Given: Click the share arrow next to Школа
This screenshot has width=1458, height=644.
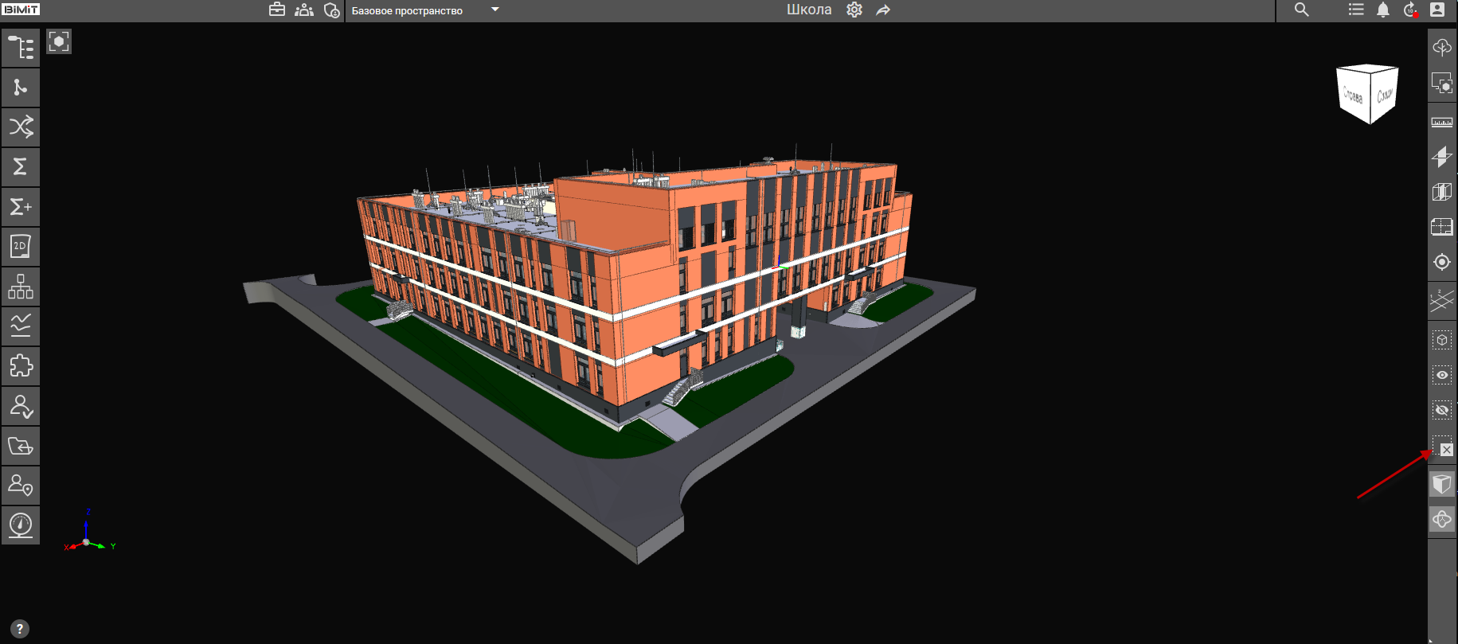Looking at the screenshot, I should pos(883,10).
